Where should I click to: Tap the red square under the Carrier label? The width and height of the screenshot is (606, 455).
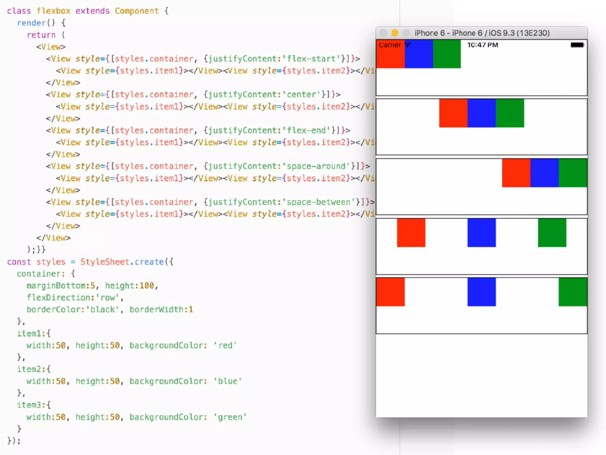click(x=390, y=54)
